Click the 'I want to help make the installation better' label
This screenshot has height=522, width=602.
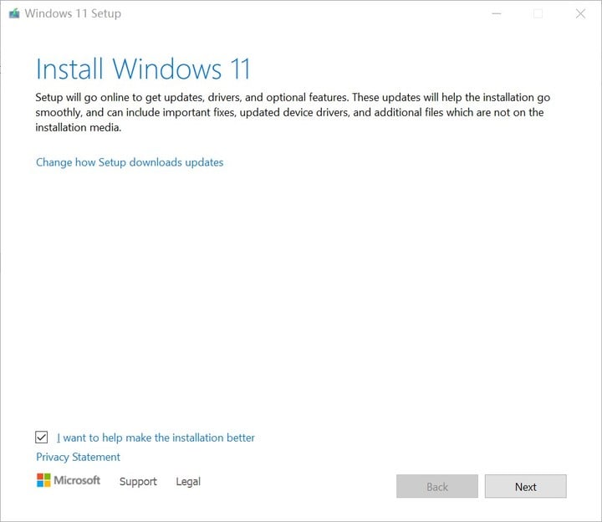[x=156, y=438]
